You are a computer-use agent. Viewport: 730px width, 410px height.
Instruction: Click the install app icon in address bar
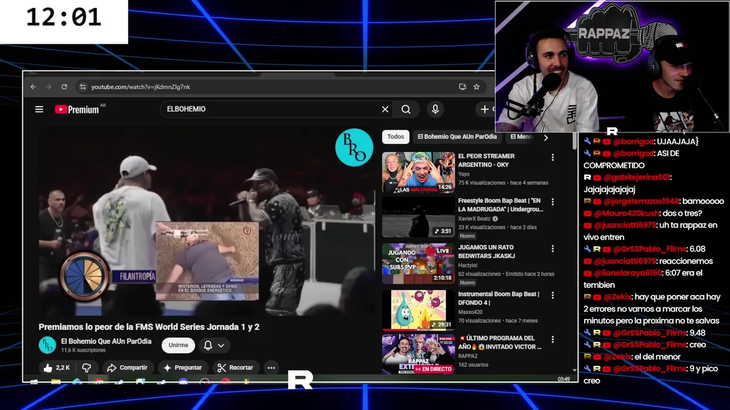(463, 87)
